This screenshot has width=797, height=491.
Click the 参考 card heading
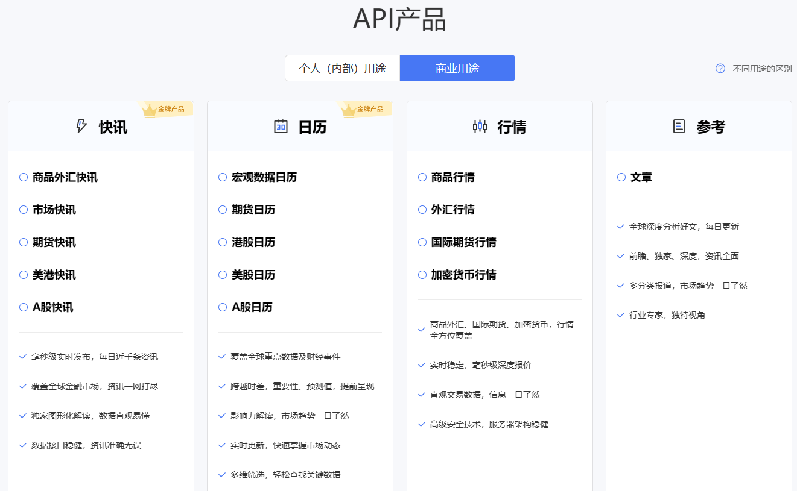(711, 127)
